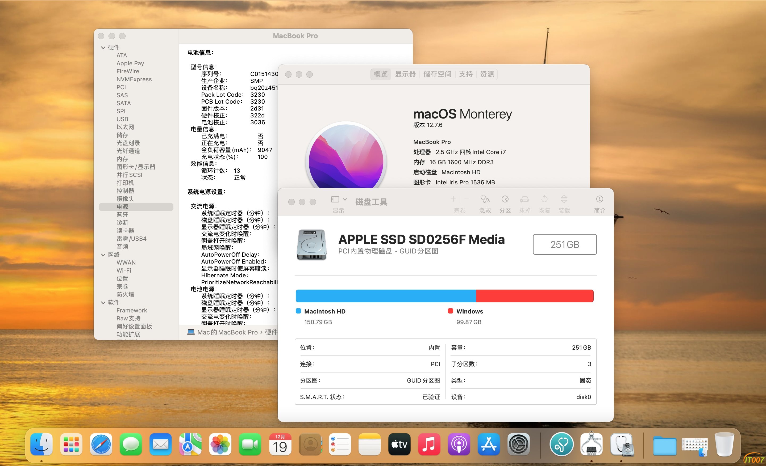Select Apple Pay in the sidebar

(x=130, y=63)
